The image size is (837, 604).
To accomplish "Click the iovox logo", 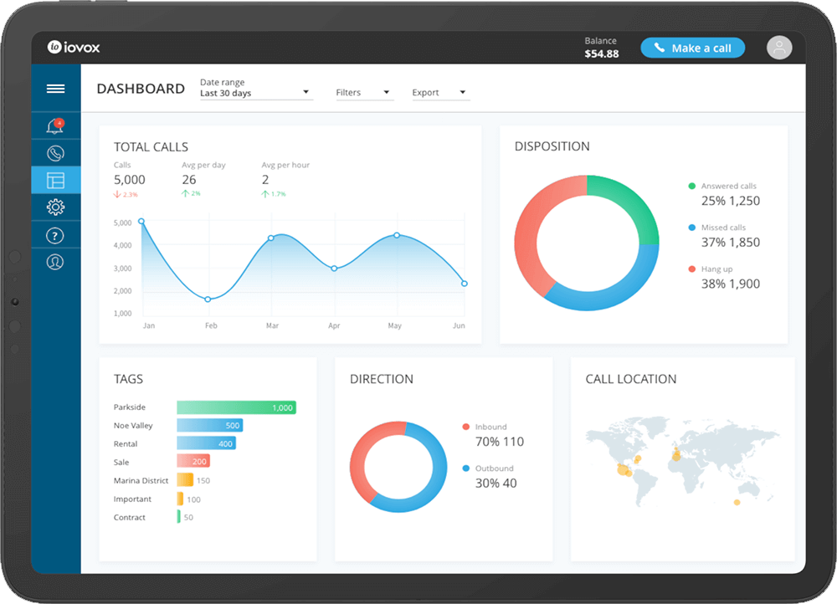I will (x=74, y=48).
